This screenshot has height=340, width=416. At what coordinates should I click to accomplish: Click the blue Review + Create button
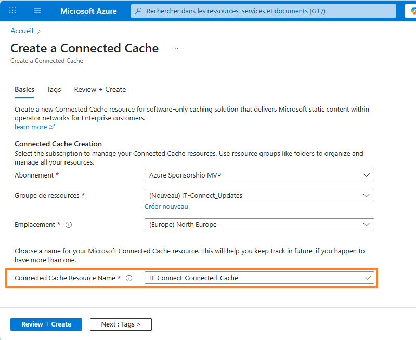point(46,324)
